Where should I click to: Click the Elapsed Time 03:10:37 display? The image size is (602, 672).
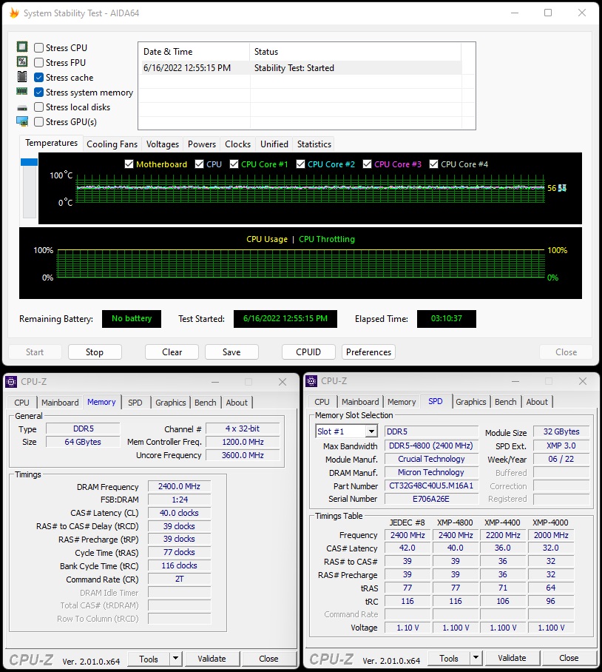point(447,318)
